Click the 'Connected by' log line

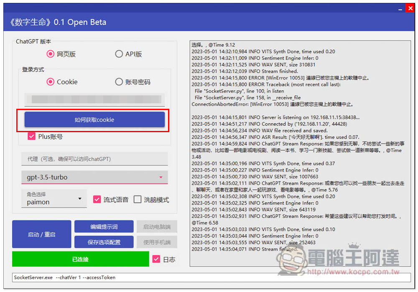pos(269,124)
